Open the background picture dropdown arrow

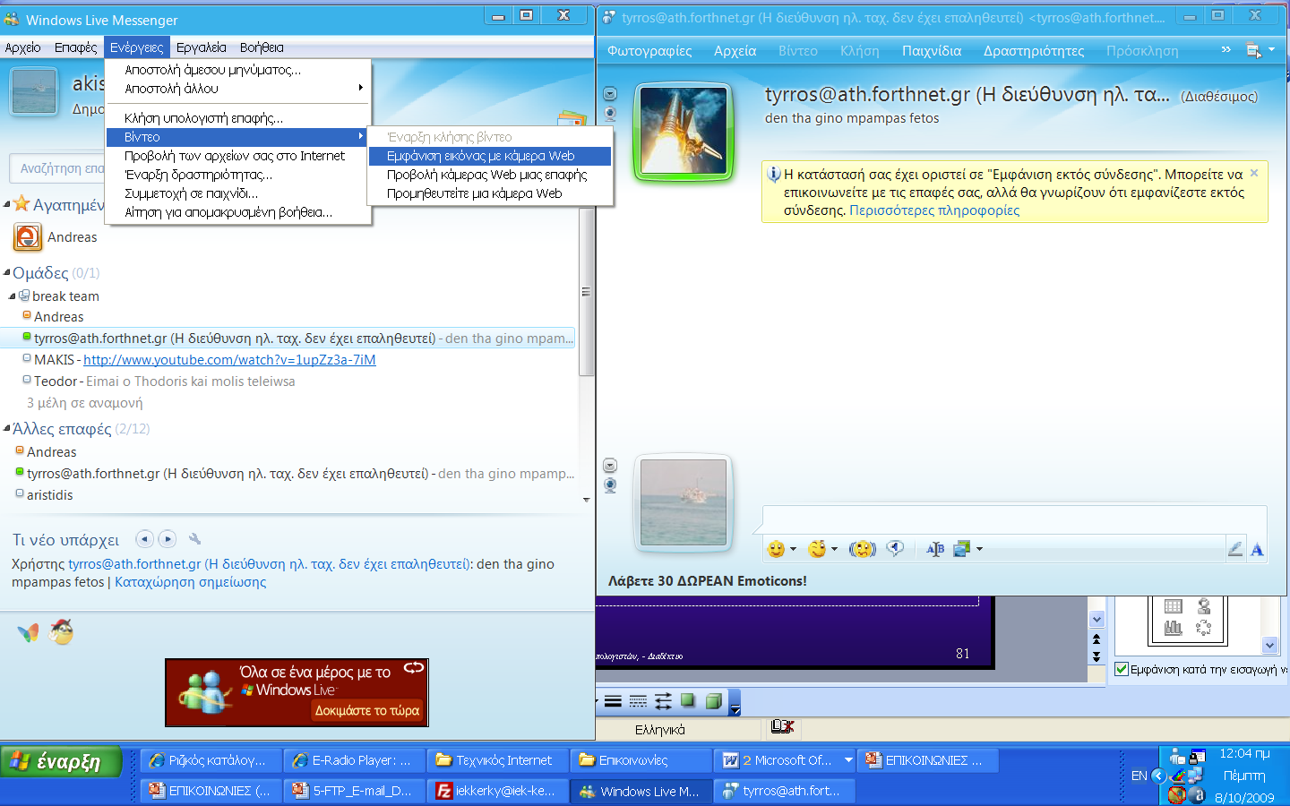pyautogui.click(x=979, y=549)
